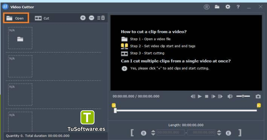Adjust the volume slider
The height and width of the screenshot is (140, 267).
(243, 96)
